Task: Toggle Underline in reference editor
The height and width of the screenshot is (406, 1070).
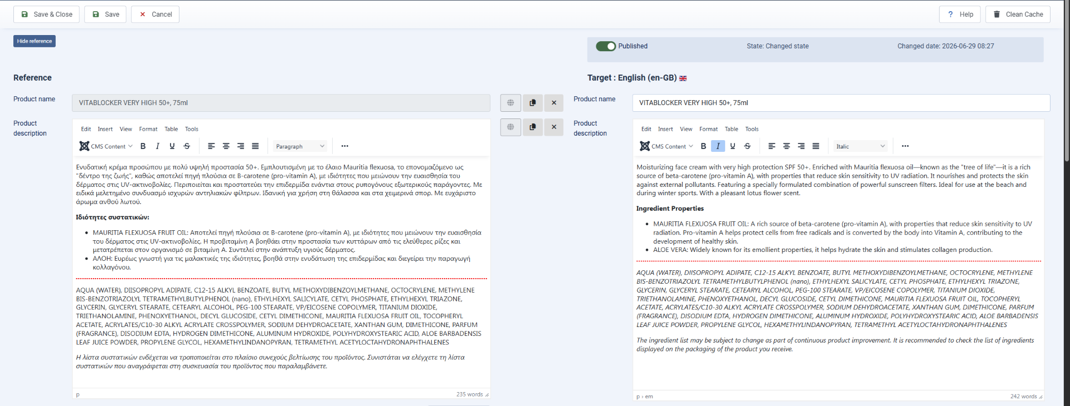Action: pos(172,146)
